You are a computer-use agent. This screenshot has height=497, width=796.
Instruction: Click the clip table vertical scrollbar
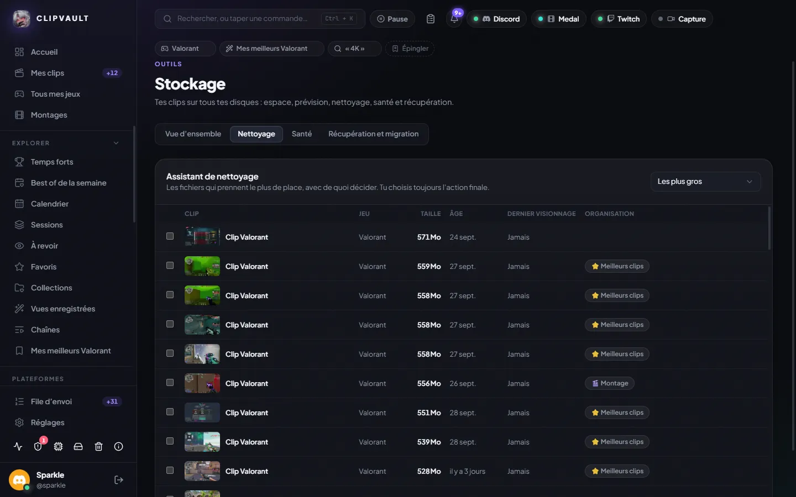click(x=769, y=228)
